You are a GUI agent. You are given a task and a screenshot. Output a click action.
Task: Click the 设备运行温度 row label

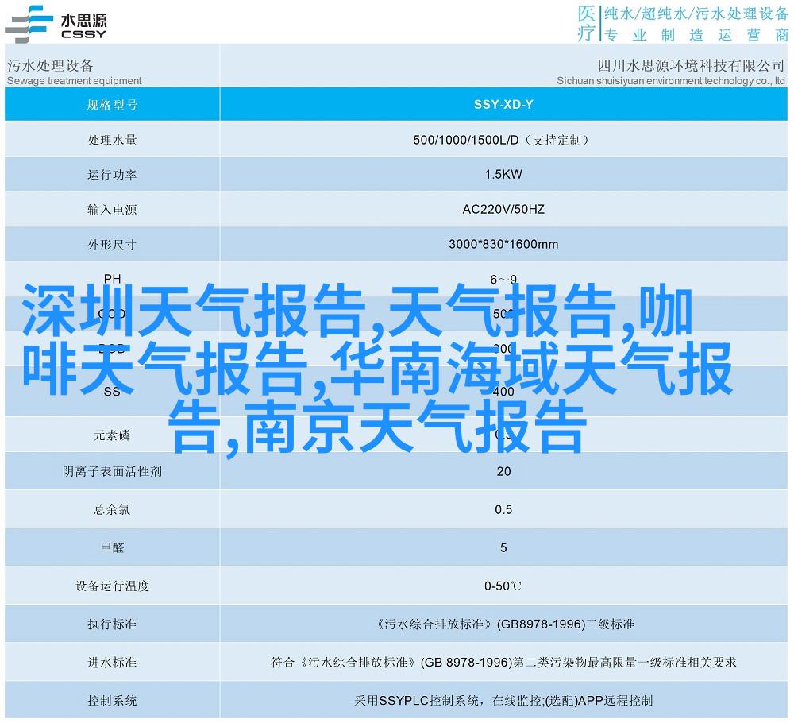pyautogui.click(x=112, y=586)
